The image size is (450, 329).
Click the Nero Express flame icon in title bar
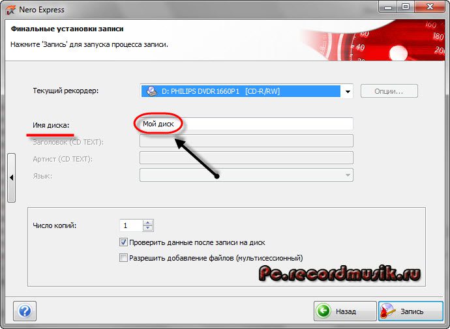[10, 10]
